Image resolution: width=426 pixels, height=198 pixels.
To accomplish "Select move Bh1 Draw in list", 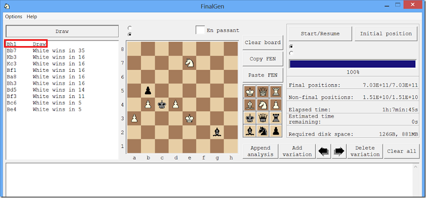I will point(26,44).
